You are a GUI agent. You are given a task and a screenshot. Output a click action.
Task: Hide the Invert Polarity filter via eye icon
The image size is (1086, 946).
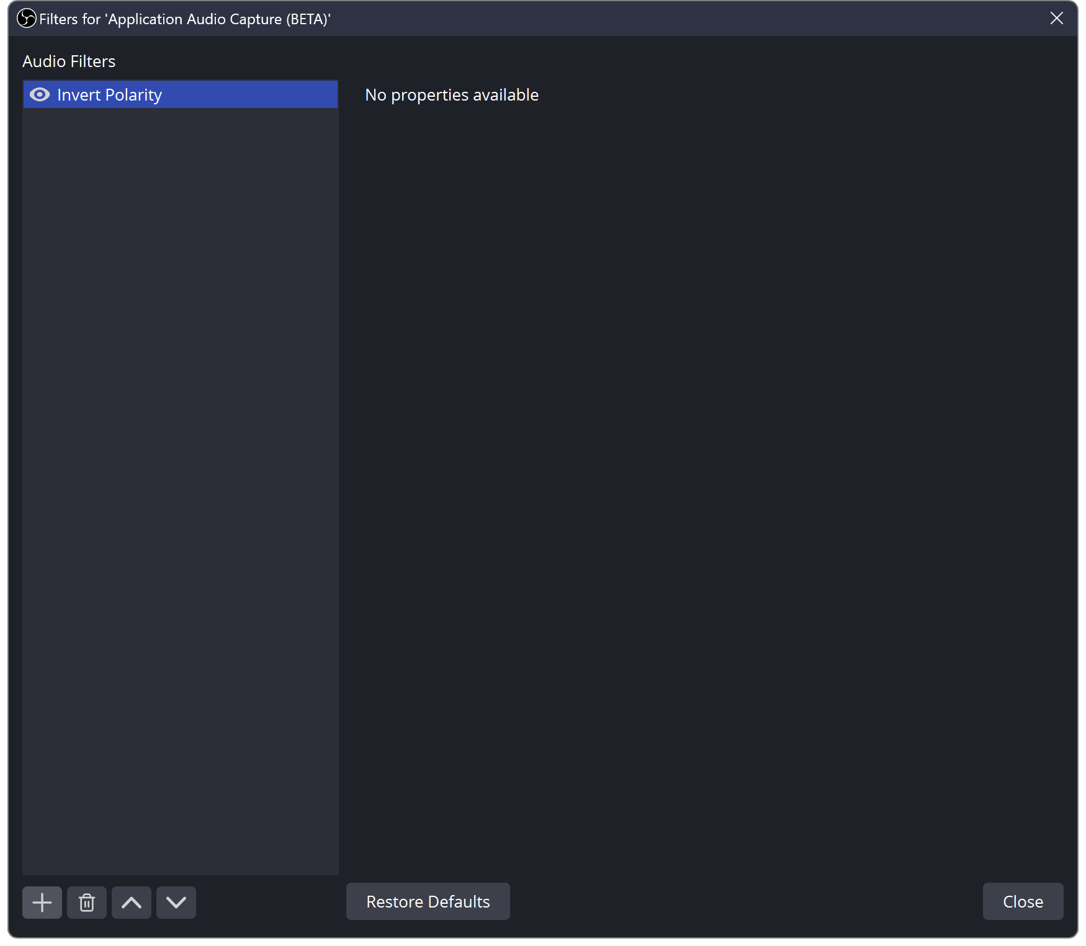(40, 94)
